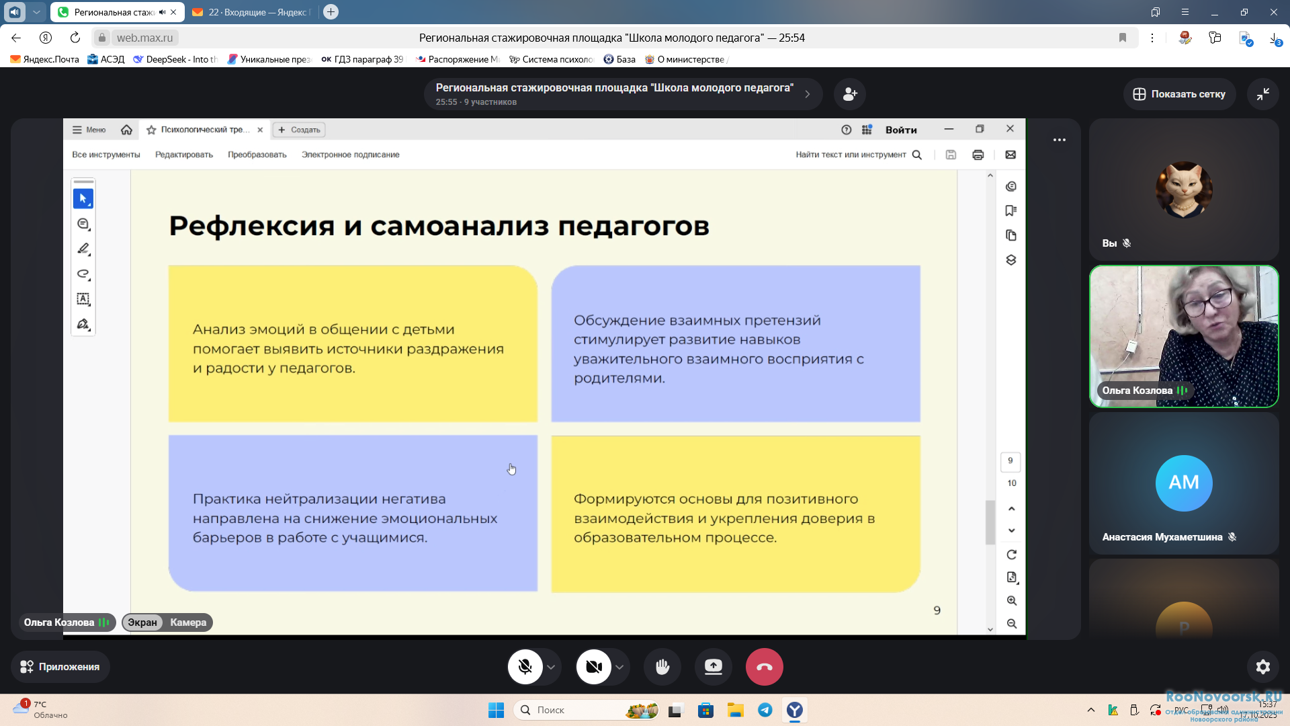Collapse the call window with arrows icon
The width and height of the screenshot is (1290, 726).
click(x=1262, y=94)
